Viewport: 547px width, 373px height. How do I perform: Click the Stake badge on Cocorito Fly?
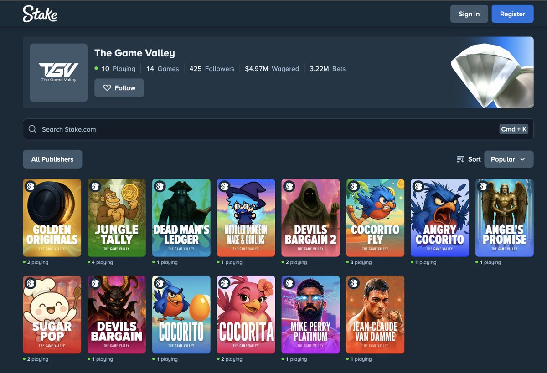(354, 186)
